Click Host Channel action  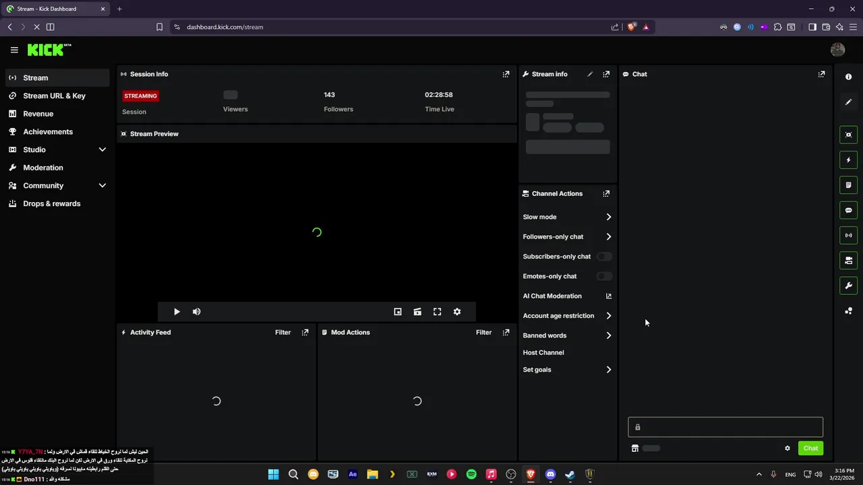[x=543, y=352]
